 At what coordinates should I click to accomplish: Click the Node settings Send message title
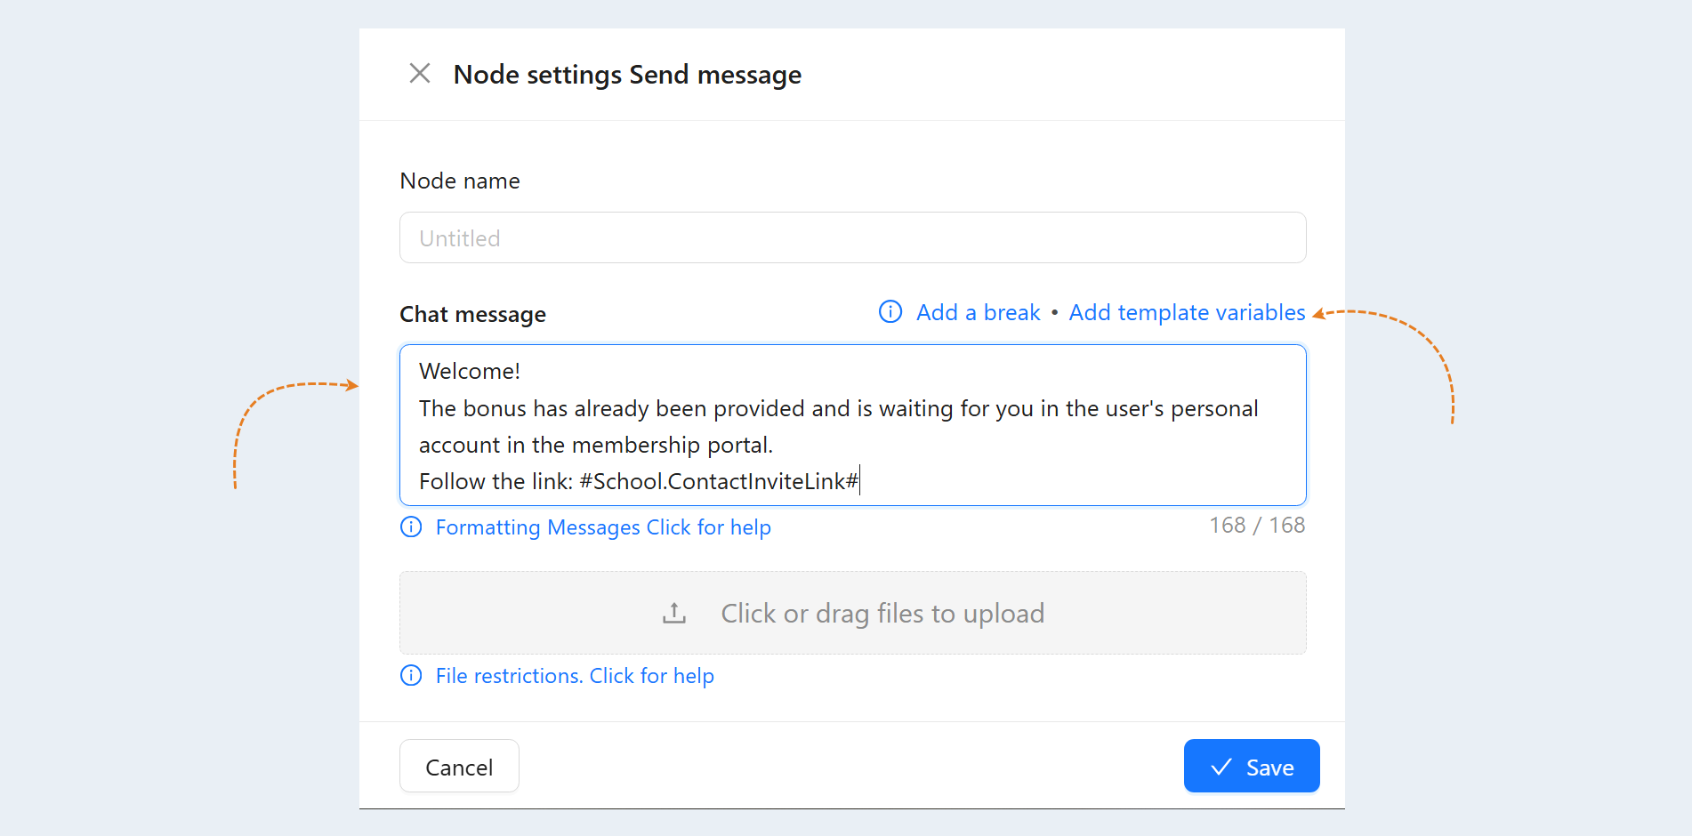(x=627, y=75)
